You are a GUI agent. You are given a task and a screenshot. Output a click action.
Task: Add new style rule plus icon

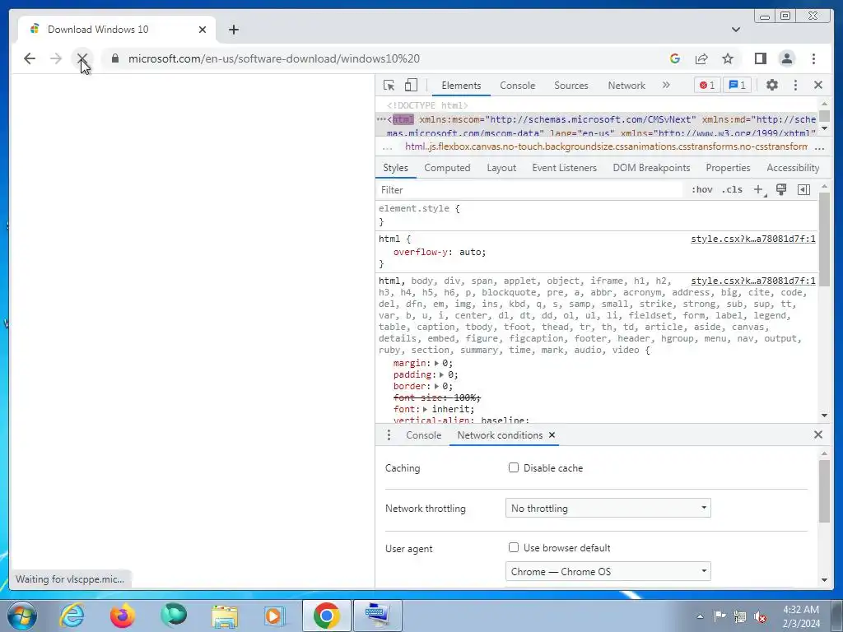pyautogui.click(x=758, y=190)
